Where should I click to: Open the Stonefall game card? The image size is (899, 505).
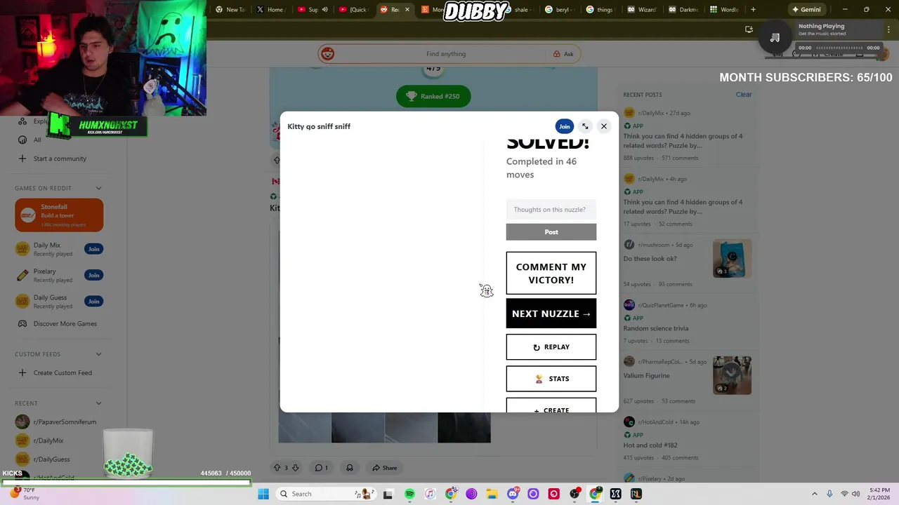[x=59, y=215]
